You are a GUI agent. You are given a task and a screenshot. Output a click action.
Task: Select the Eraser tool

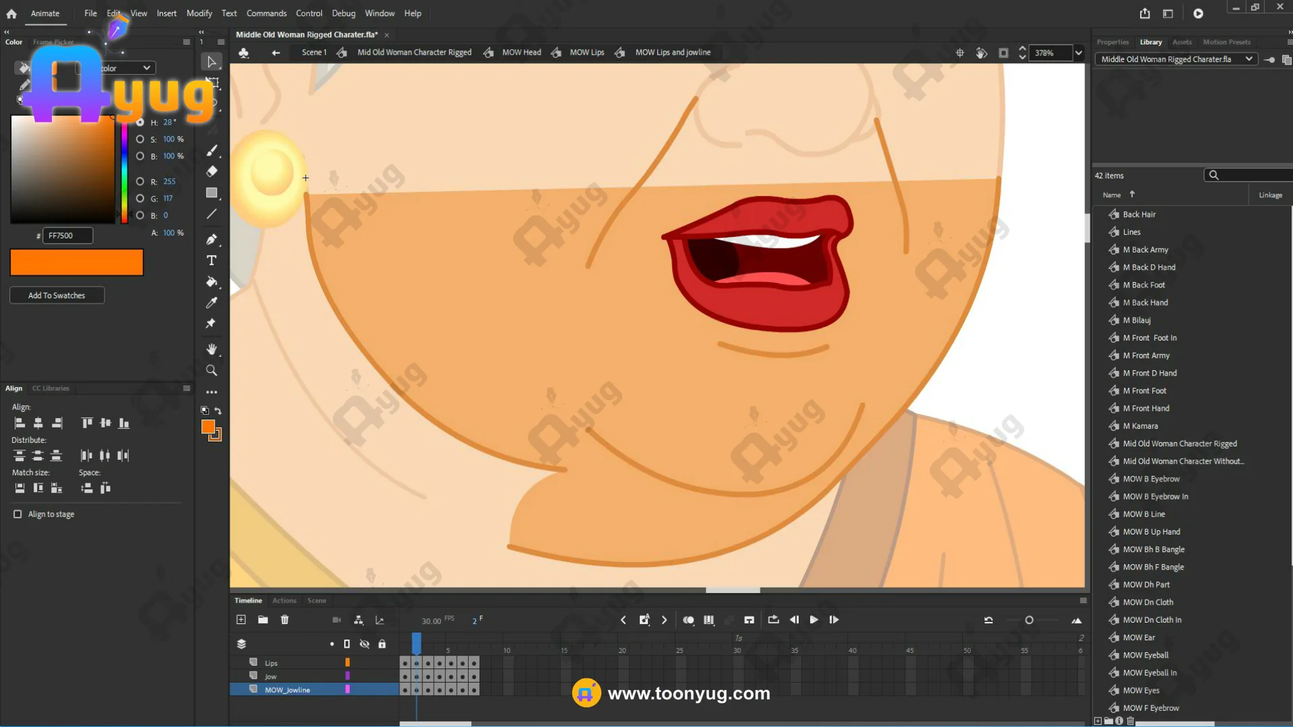tap(211, 172)
